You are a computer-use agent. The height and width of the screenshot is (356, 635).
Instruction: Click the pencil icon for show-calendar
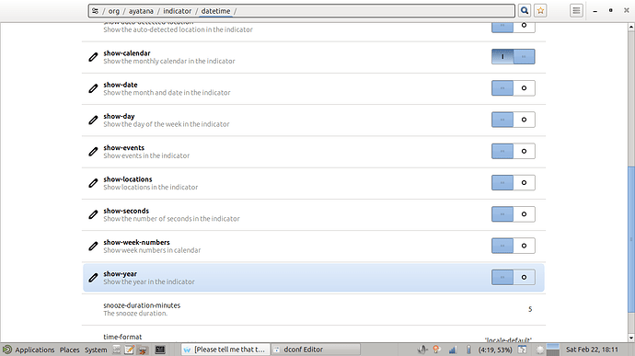point(93,57)
